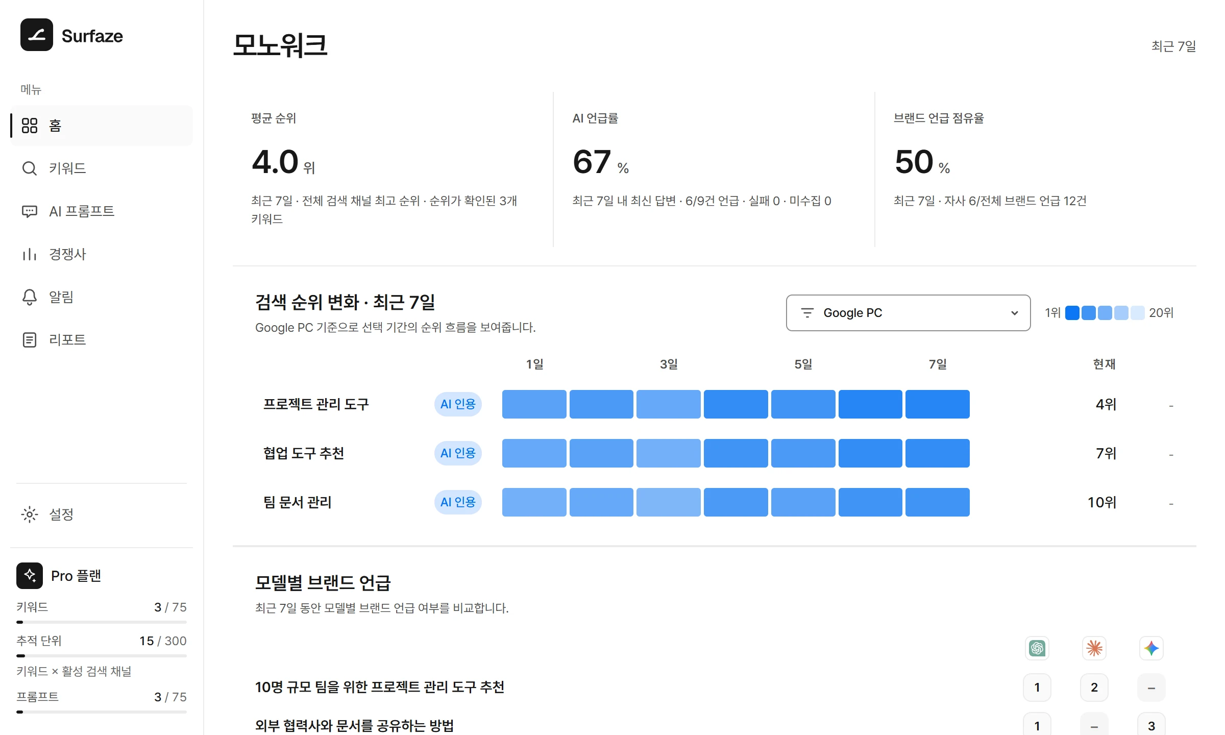Select the 팀 문서 관리 keyword row
The image size is (1225, 735).
[x=715, y=502]
